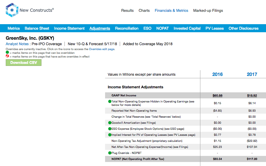266x166 pixels.
Task: Click the 2016 value $0.15
Action: tap(217, 103)
